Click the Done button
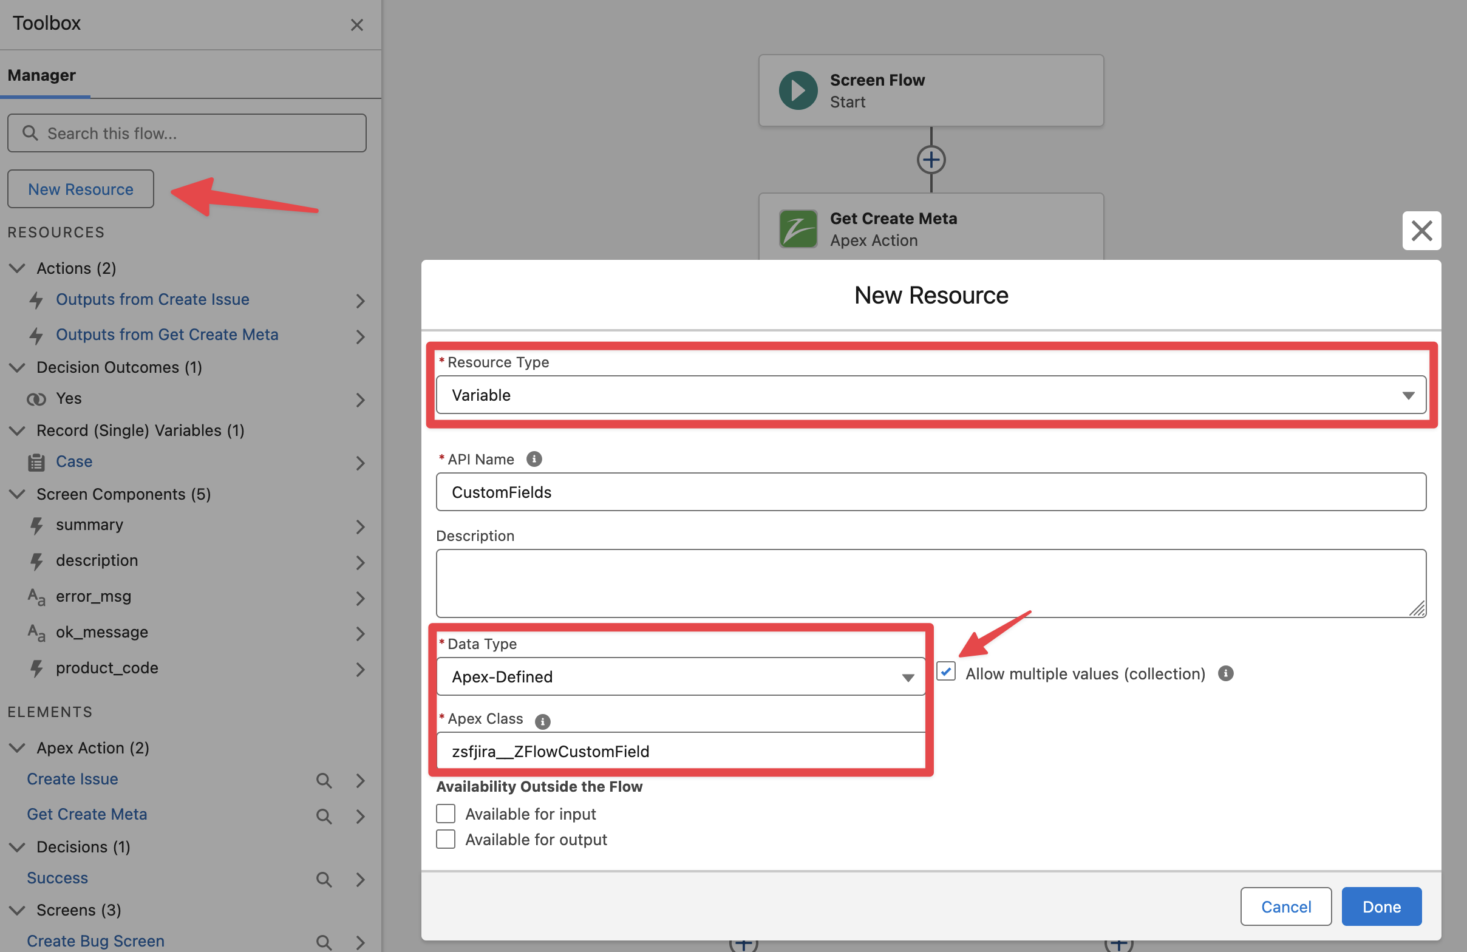Image resolution: width=1467 pixels, height=952 pixels. point(1381,906)
